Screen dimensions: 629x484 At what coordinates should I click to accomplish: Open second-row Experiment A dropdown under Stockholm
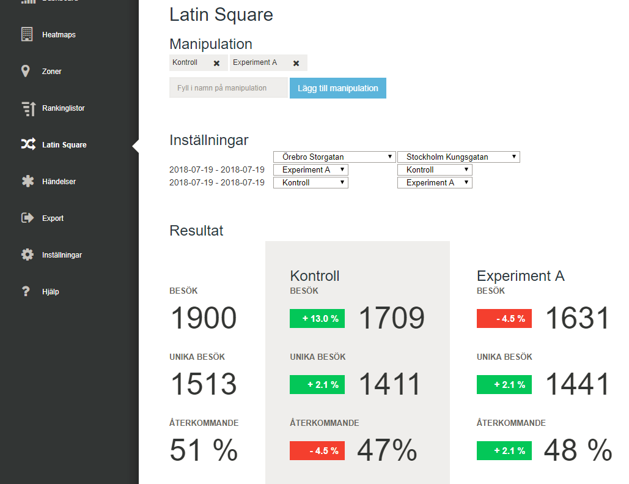[x=435, y=182]
